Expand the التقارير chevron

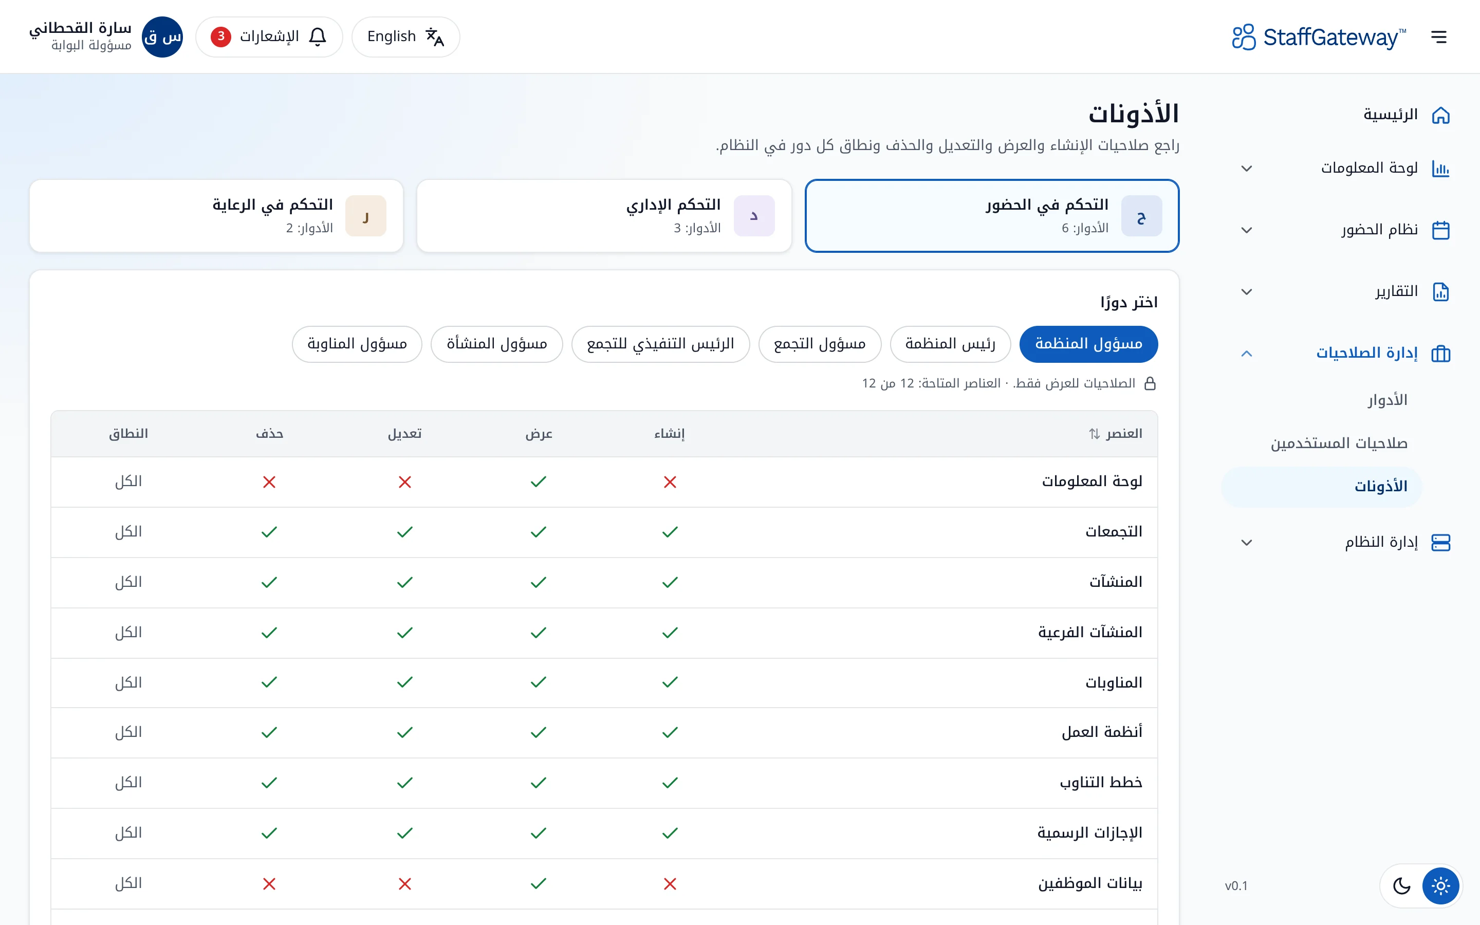1246,292
